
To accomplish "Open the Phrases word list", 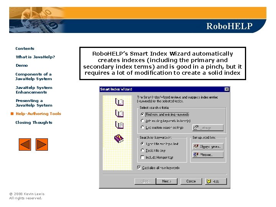I will (x=208, y=155).
